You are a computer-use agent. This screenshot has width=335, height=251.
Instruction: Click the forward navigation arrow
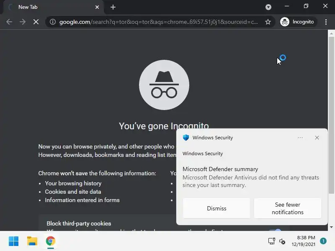23,22
